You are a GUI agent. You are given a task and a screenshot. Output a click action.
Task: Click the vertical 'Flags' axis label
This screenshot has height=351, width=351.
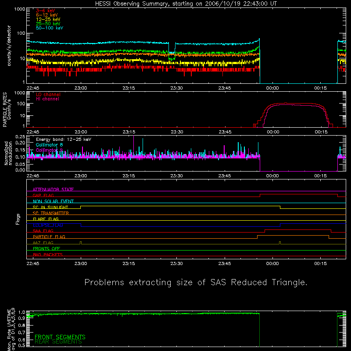pyautogui.click(x=18, y=219)
